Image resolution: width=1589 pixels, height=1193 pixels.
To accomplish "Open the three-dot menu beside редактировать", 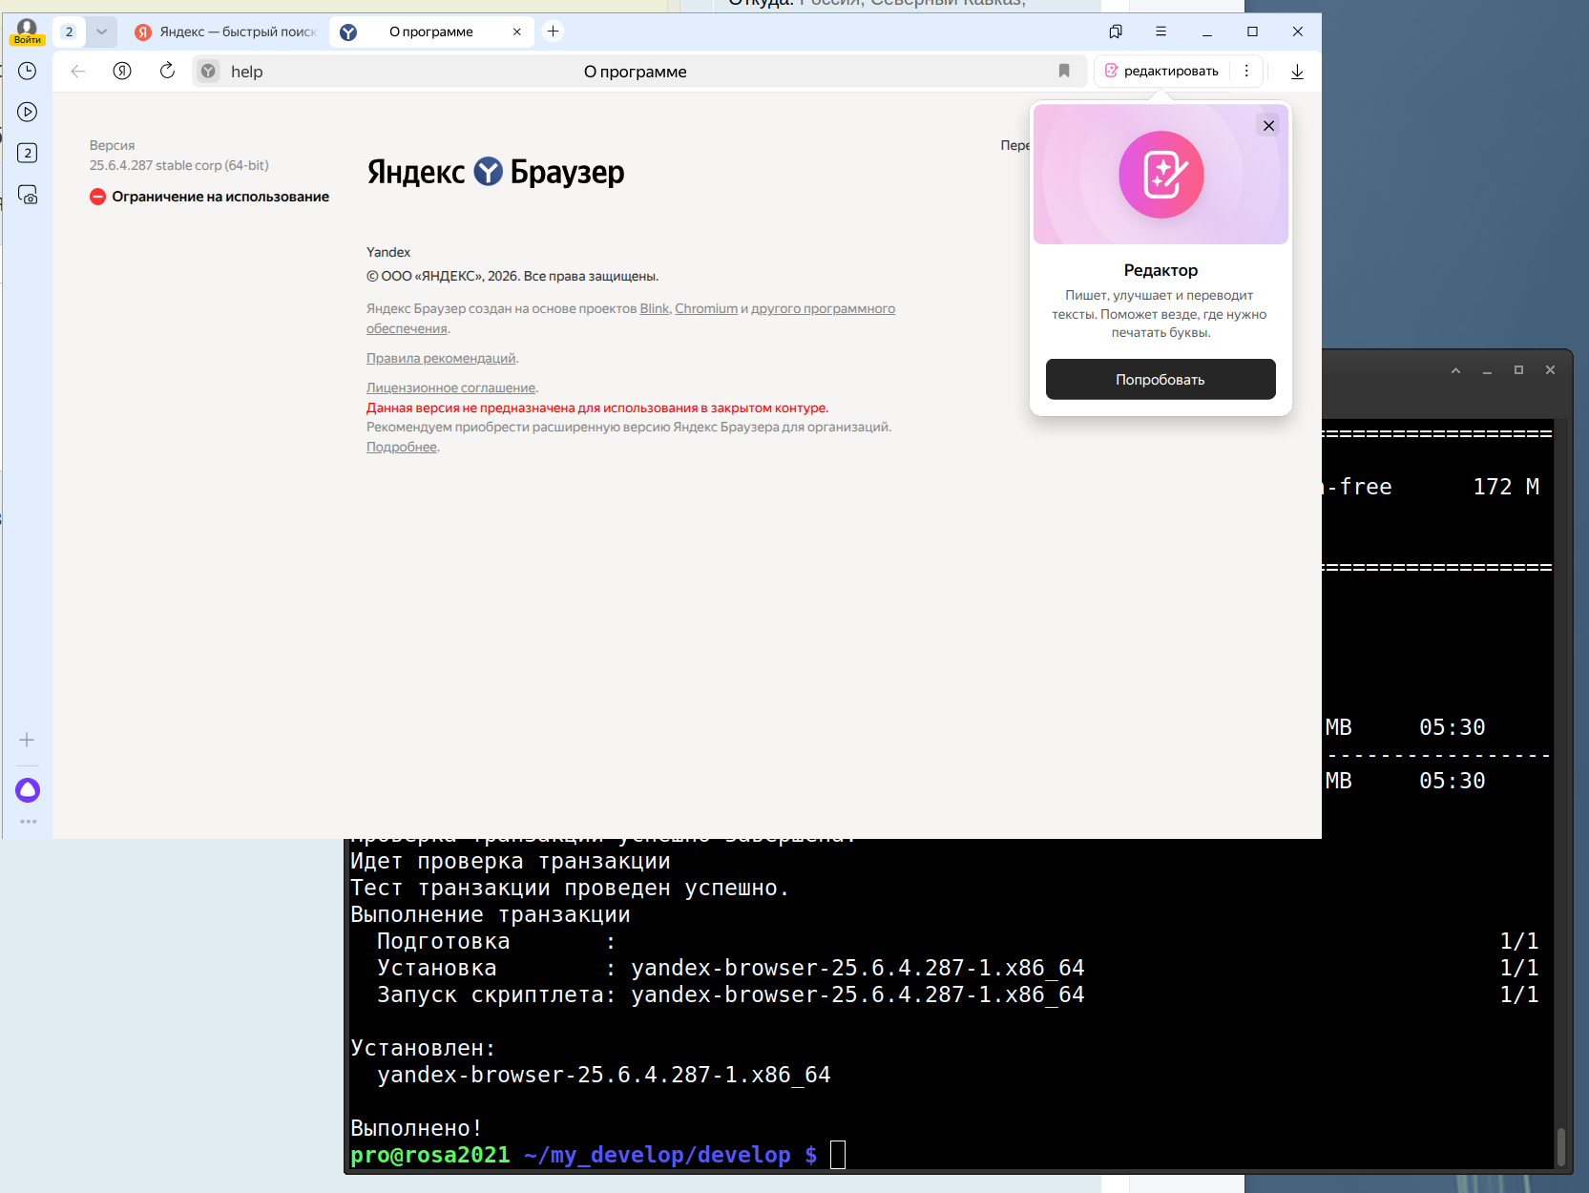I will coord(1246,72).
